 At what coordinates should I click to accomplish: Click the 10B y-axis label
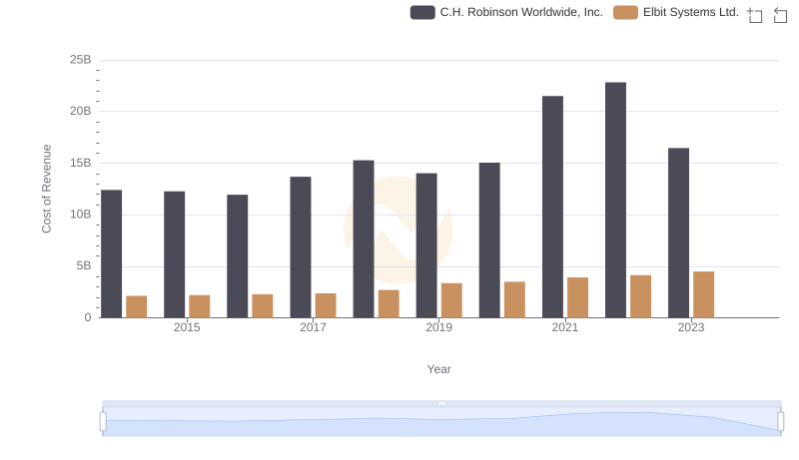pyautogui.click(x=81, y=215)
